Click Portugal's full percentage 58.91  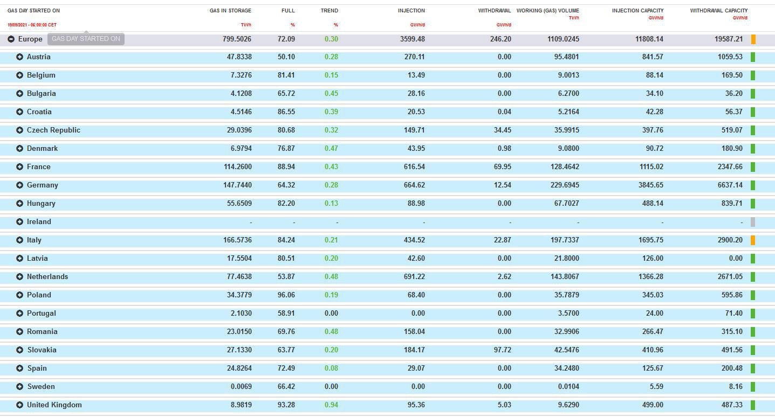[286, 314]
